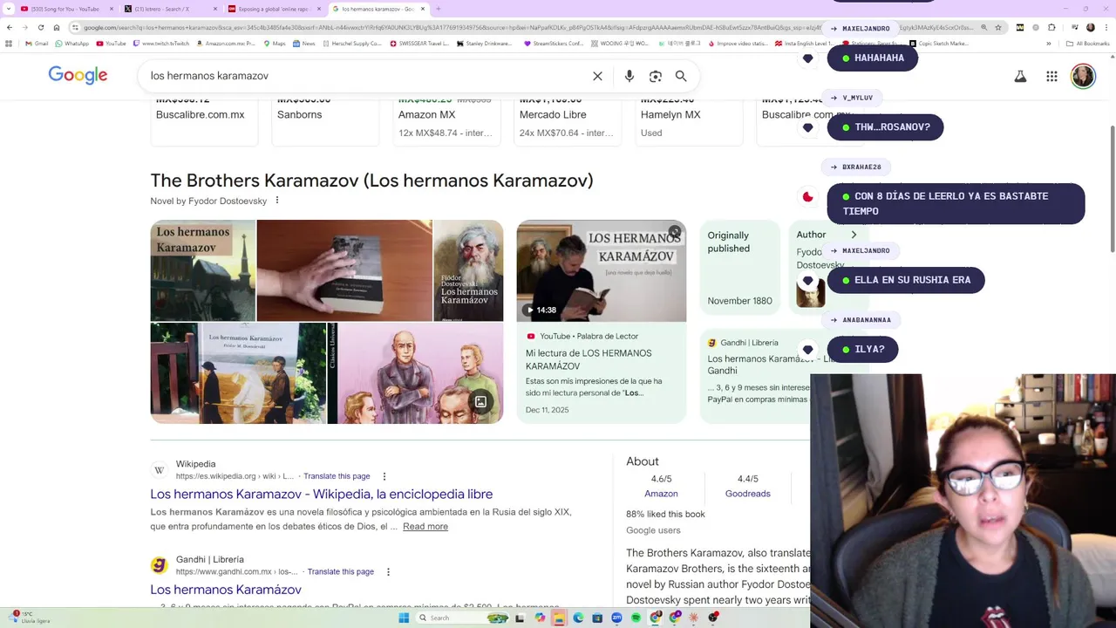Expand the Author card chevron
1116x628 pixels.
pos(854,235)
